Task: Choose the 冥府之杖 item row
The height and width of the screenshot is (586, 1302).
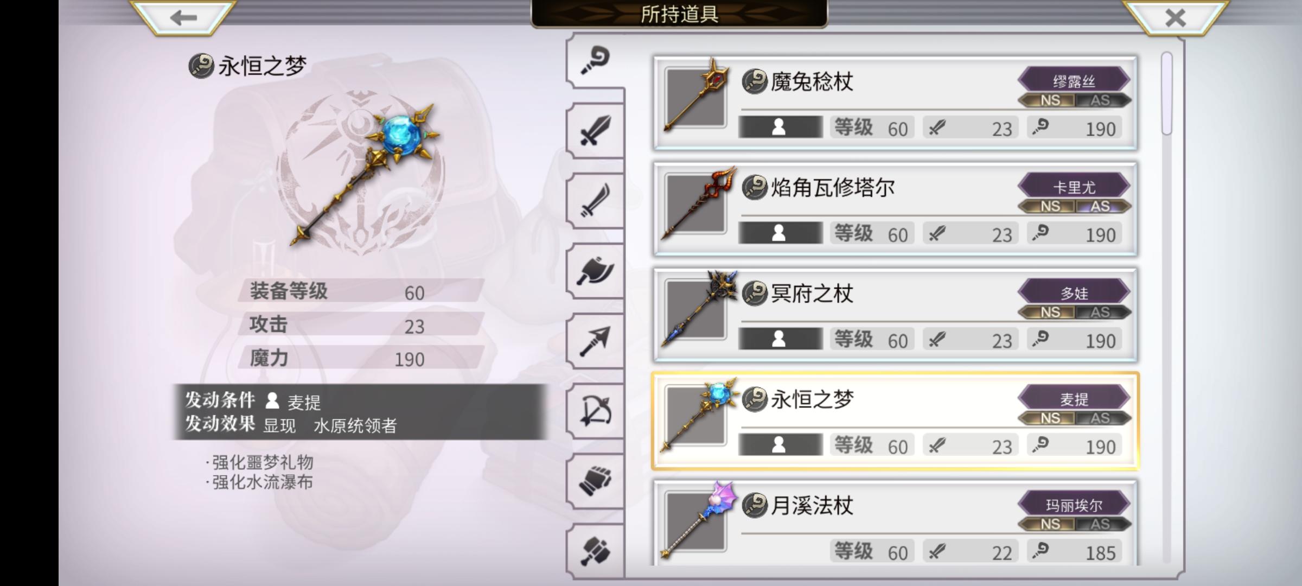Action: pyautogui.click(x=895, y=314)
